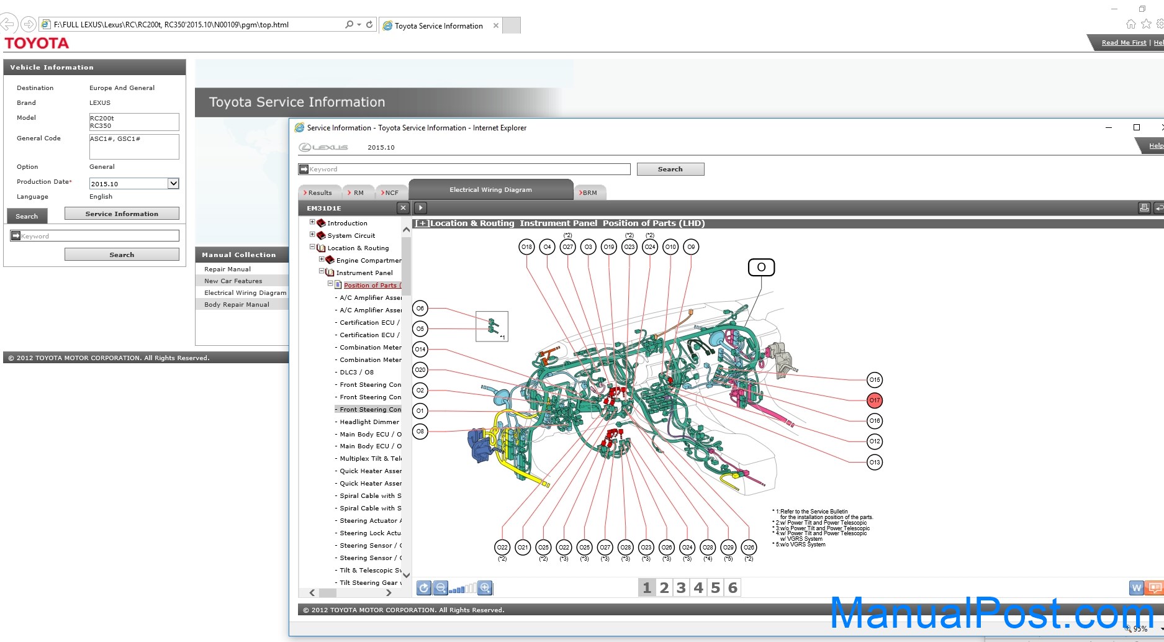Refresh the page from address bar
The image size is (1164, 642).
369,24
